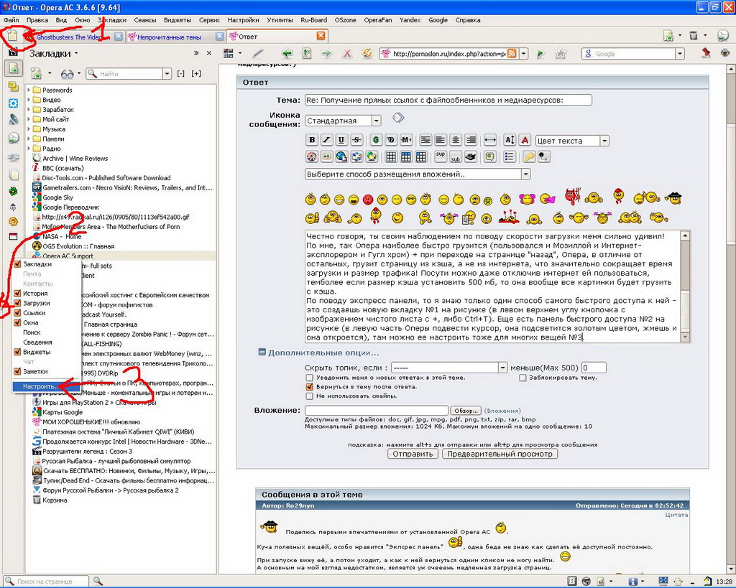This screenshot has width=736, height=588.
Task: Go back with the green left arrow
Action: coord(287,53)
